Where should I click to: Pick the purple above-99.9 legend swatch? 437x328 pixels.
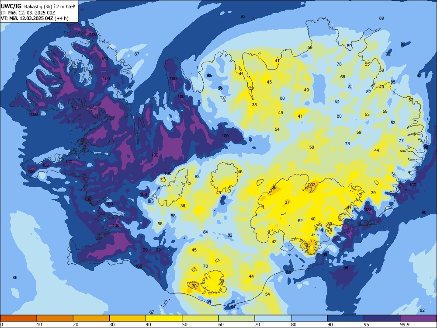pos(418,318)
